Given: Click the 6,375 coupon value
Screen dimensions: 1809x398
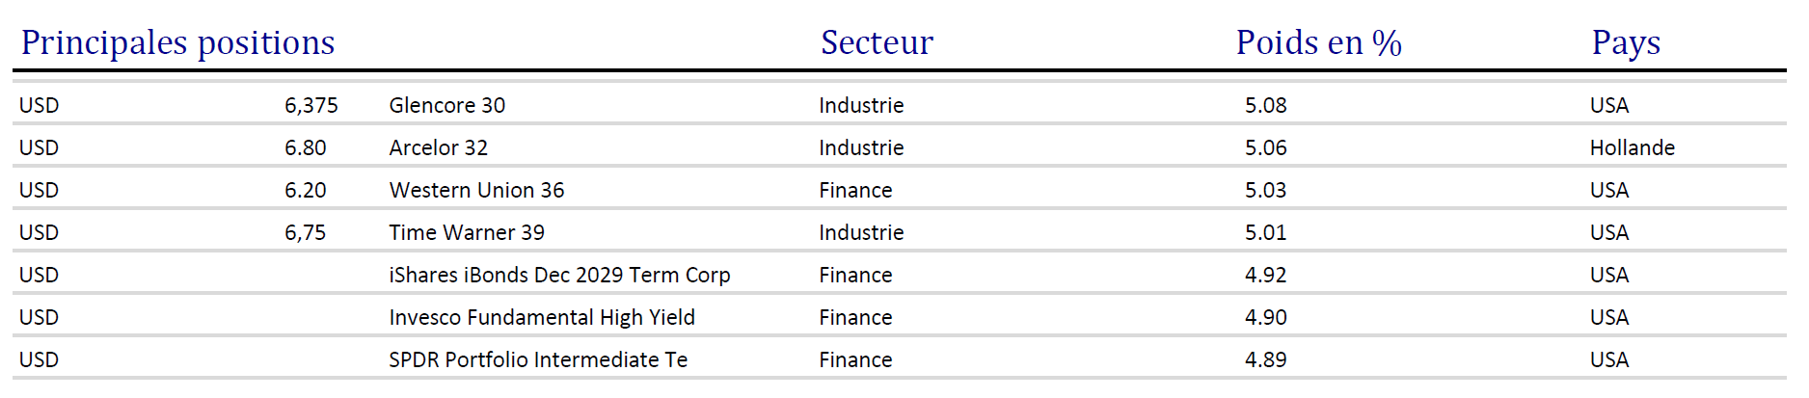Looking at the screenshot, I should (x=310, y=105).
